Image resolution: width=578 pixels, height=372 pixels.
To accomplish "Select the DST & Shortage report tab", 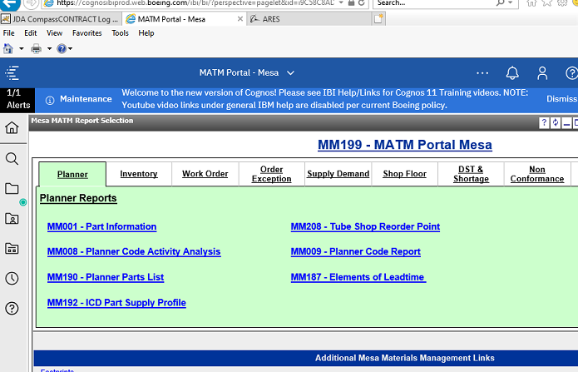I will click(x=471, y=174).
